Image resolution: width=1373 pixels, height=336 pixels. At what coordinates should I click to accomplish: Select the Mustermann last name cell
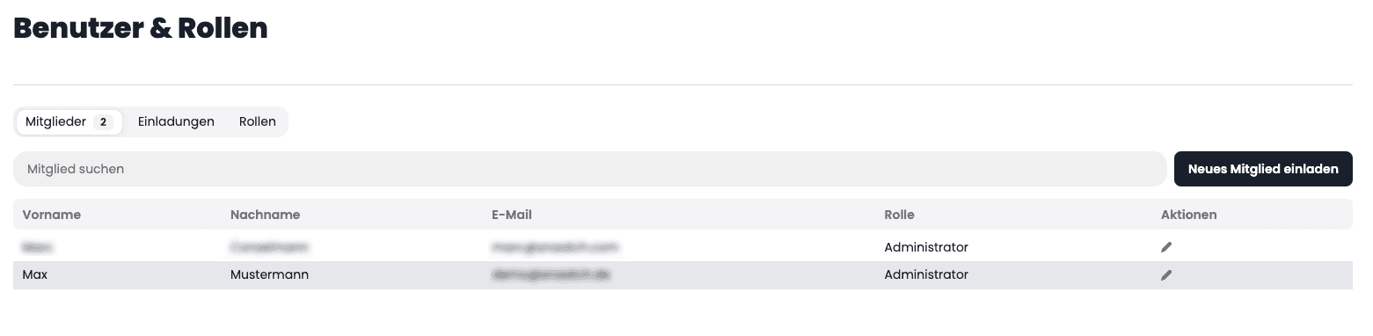[269, 275]
